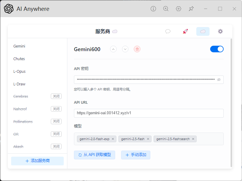Screen dimensions: 242x181
Task: Select the disabled Akash provider
Action: pos(18,147)
